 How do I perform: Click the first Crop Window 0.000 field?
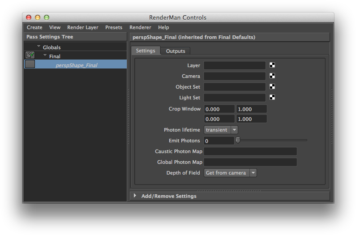(219, 109)
